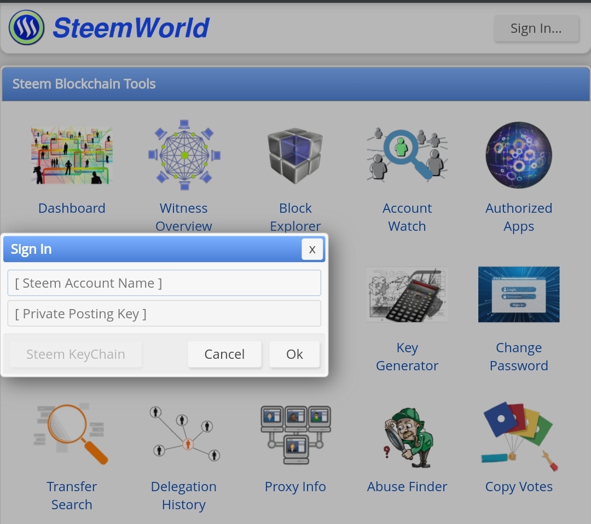
Task: Click the Key Generator label
Action: pyautogui.click(x=407, y=357)
